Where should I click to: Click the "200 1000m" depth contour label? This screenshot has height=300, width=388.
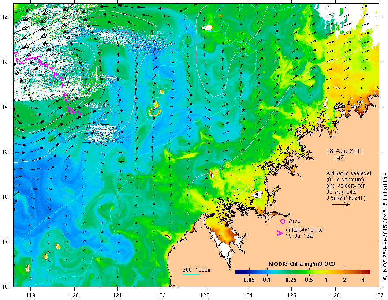[197, 270]
